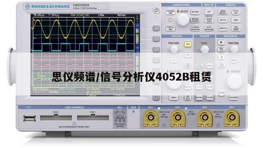Push the power button beside the display

[x=156, y=10]
